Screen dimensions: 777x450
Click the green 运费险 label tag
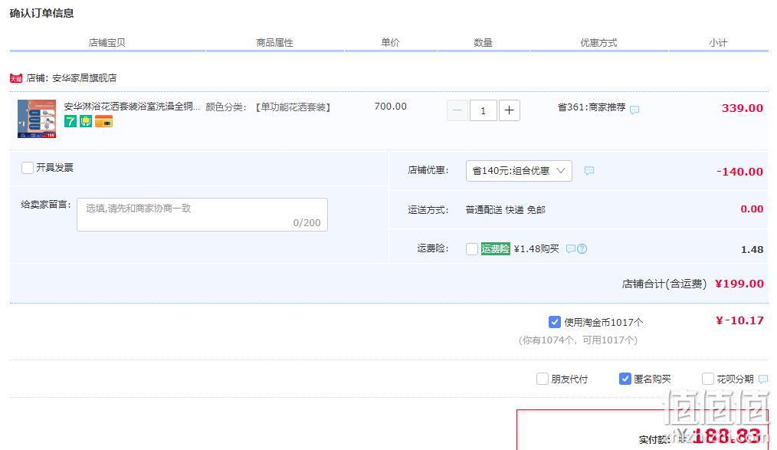(496, 249)
